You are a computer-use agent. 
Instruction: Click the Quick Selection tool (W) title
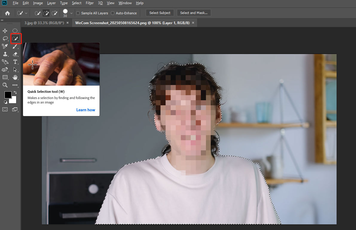pyautogui.click(x=46, y=92)
